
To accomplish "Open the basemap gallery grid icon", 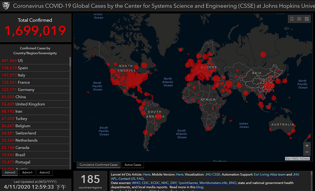I will 307,19.
